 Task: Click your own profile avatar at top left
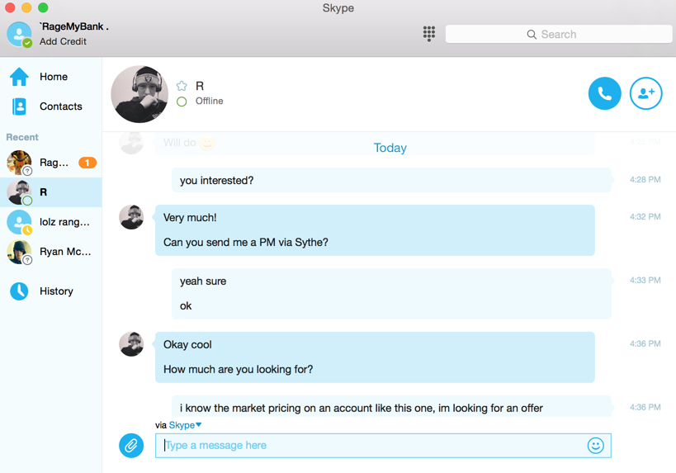[x=19, y=34]
